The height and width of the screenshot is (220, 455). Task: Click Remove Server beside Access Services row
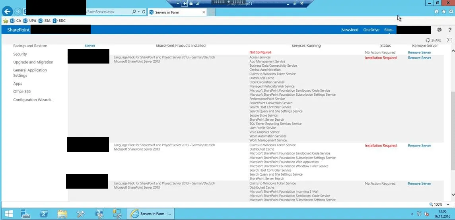419,58
